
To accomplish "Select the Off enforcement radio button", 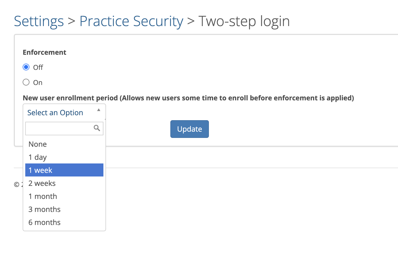I will pyautogui.click(x=26, y=67).
